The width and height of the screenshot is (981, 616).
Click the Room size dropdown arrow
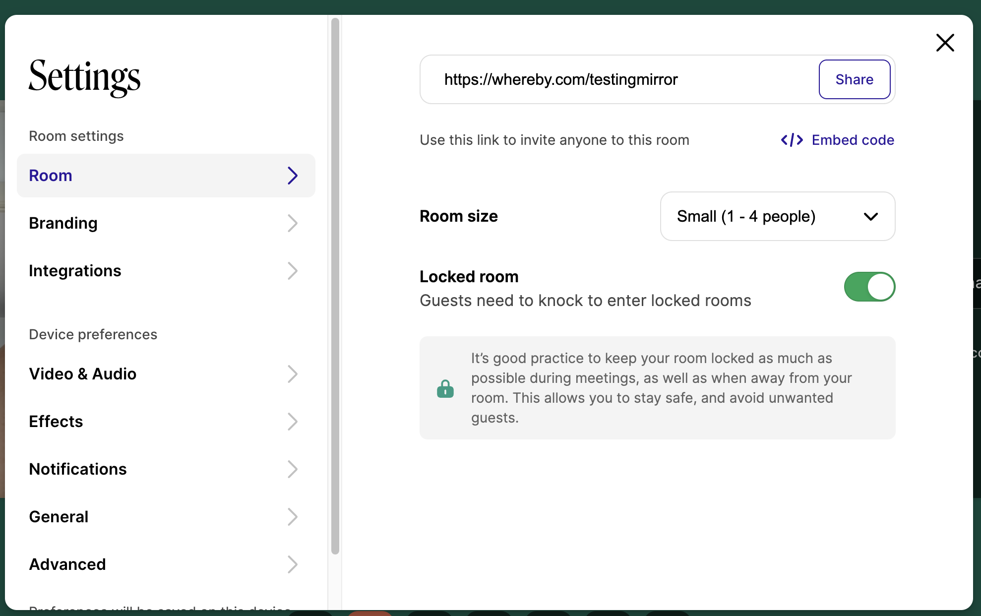pos(871,217)
